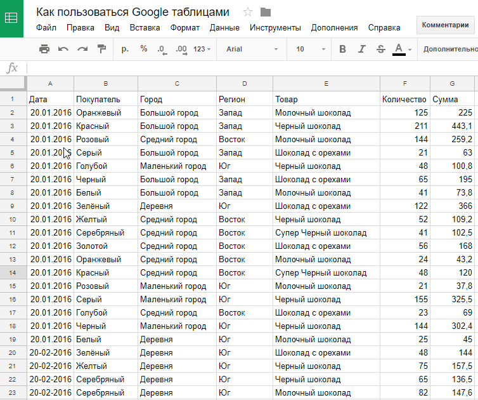The image size is (478, 400).
Task: Open the Arial font dropdown
Action: coord(252,49)
